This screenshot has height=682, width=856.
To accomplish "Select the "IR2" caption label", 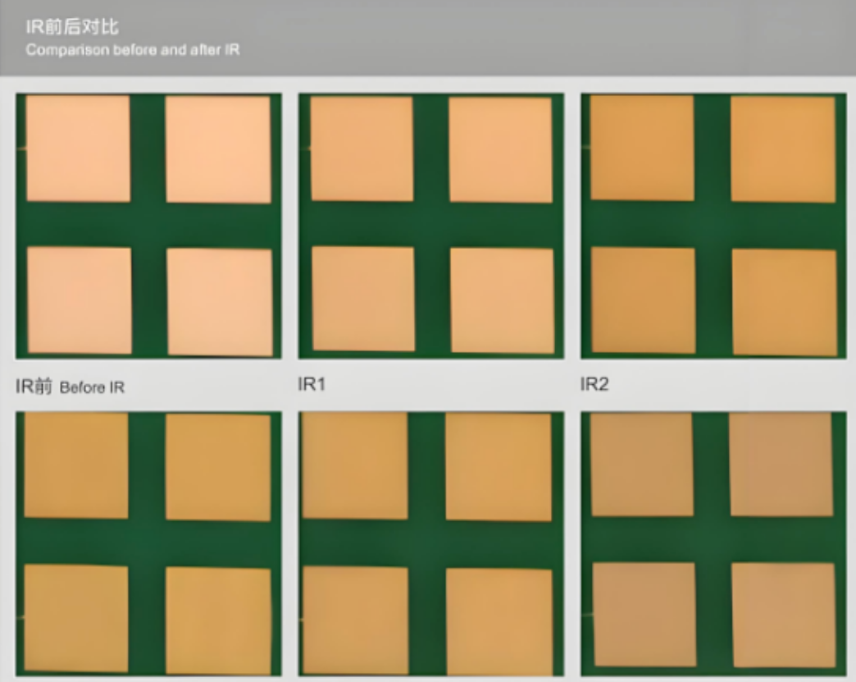I will (594, 384).
